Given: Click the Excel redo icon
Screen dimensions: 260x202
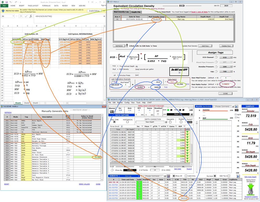Looking at the screenshot, I should pyautogui.click(x=16, y=2).
